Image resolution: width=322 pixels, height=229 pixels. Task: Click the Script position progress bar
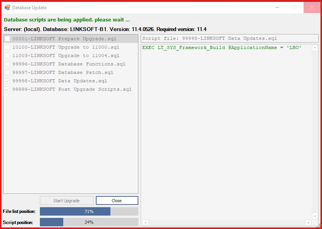89,222
